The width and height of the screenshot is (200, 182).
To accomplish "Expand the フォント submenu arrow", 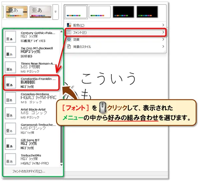I will pos(163,32).
